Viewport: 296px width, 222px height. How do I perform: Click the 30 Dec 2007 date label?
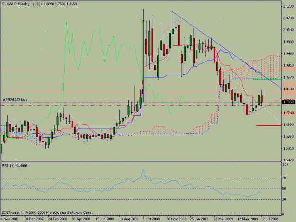tap(34, 219)
